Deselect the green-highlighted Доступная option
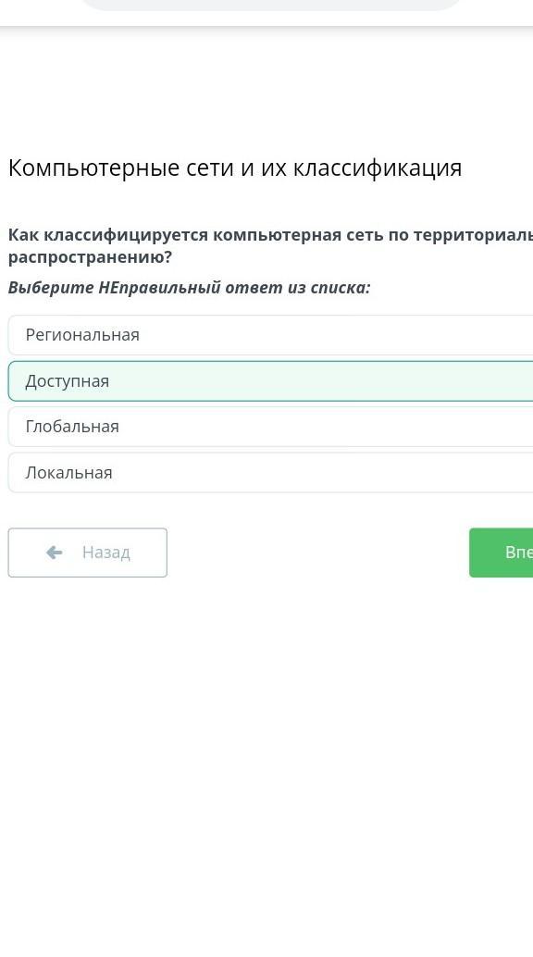 point(270,381)
